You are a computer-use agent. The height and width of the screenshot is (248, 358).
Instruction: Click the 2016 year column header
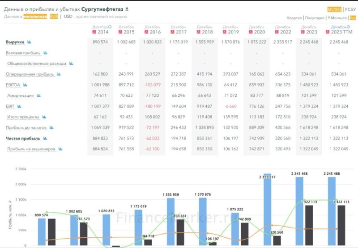pos(155,32)
